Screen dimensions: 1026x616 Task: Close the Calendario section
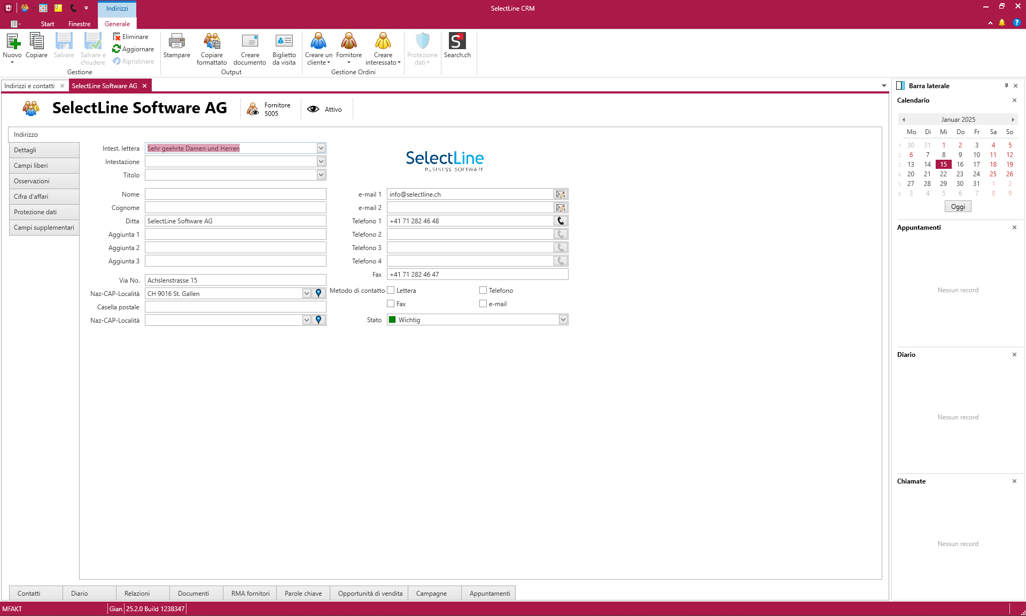(x=1014, y=100)
